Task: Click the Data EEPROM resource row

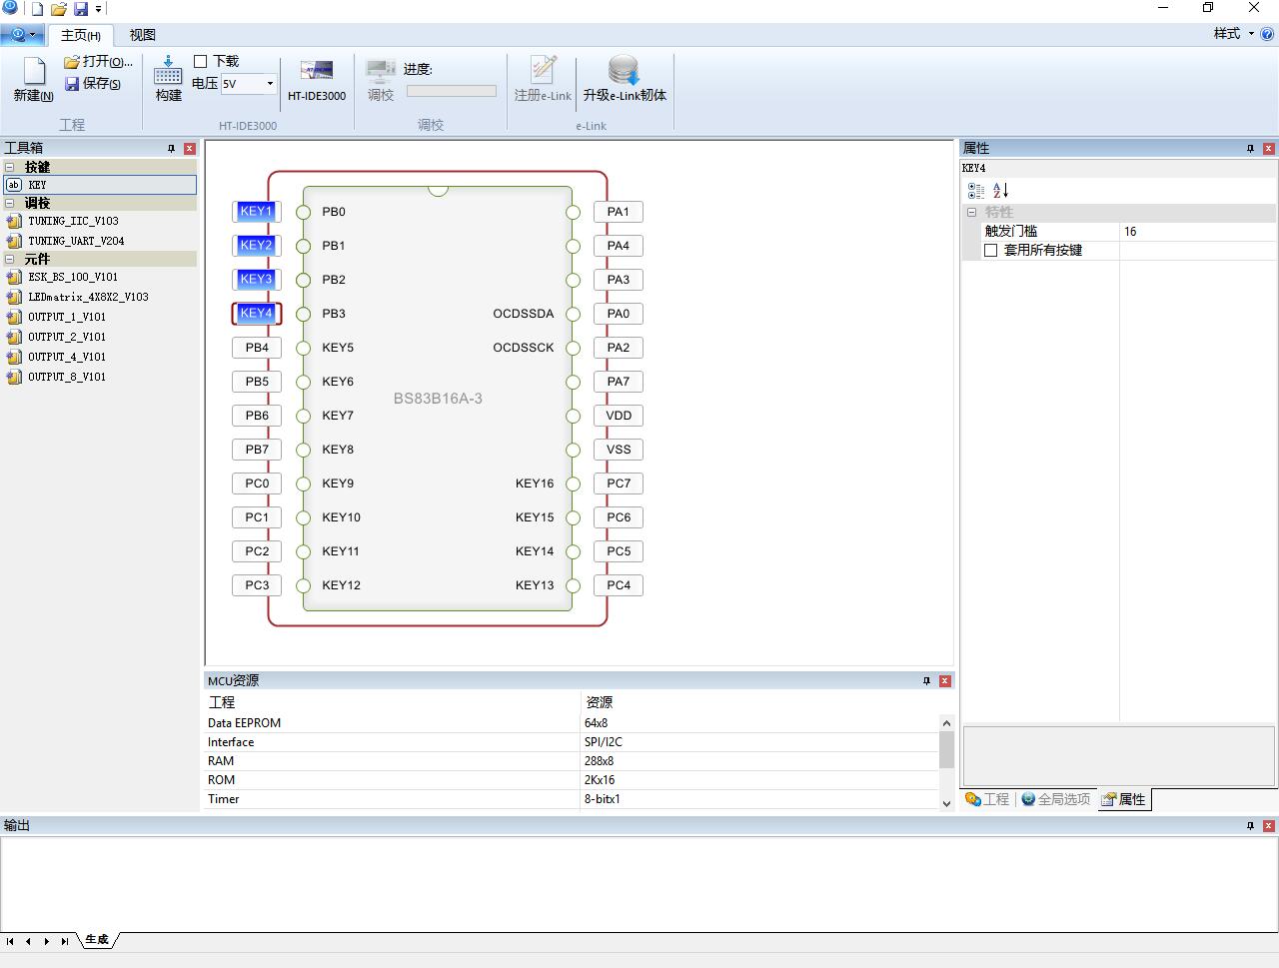Action: coord(572,723)
